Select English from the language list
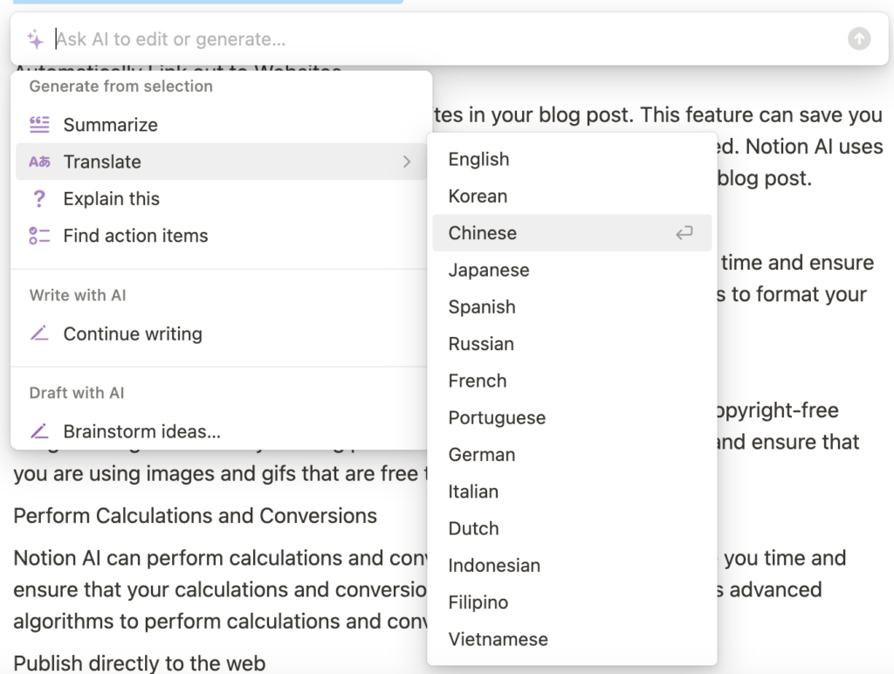 point(478,160)
